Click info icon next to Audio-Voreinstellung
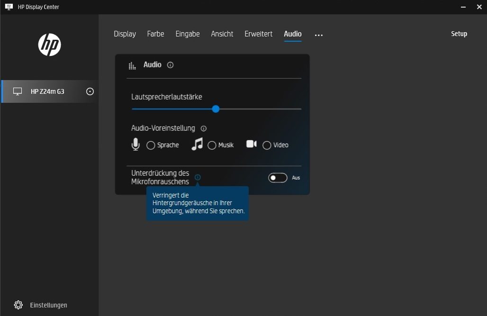The height and width of the screenshot is (316, 487). pyautogui.click(x=204, y=128)
